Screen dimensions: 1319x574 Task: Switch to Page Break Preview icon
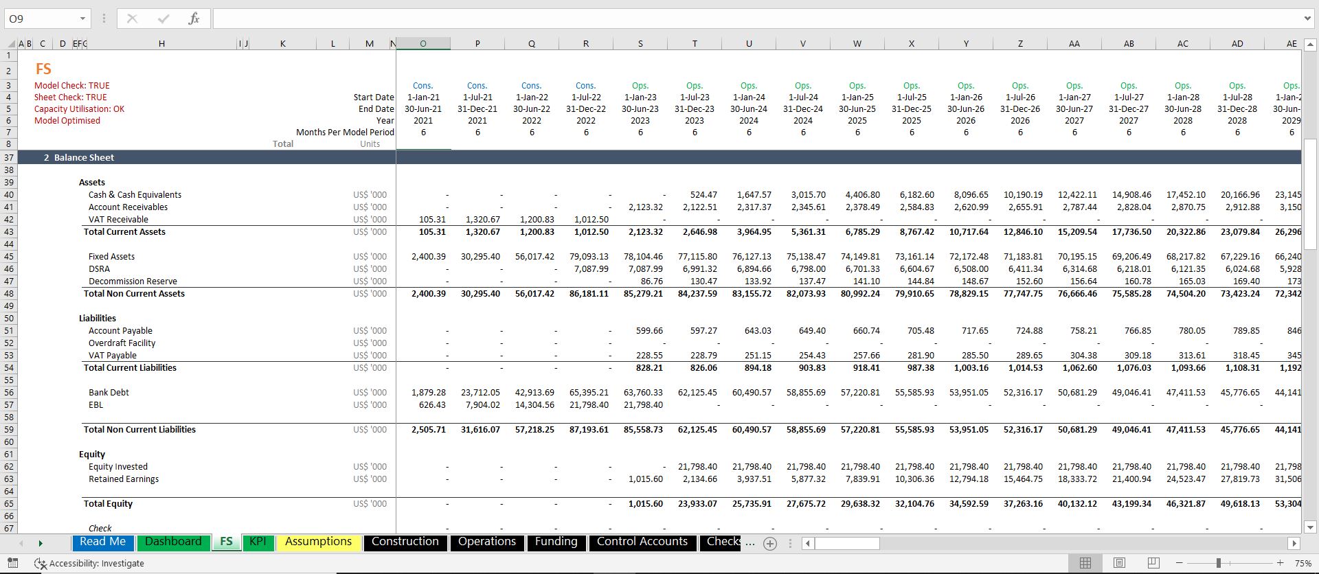(x=1153, y=563)
